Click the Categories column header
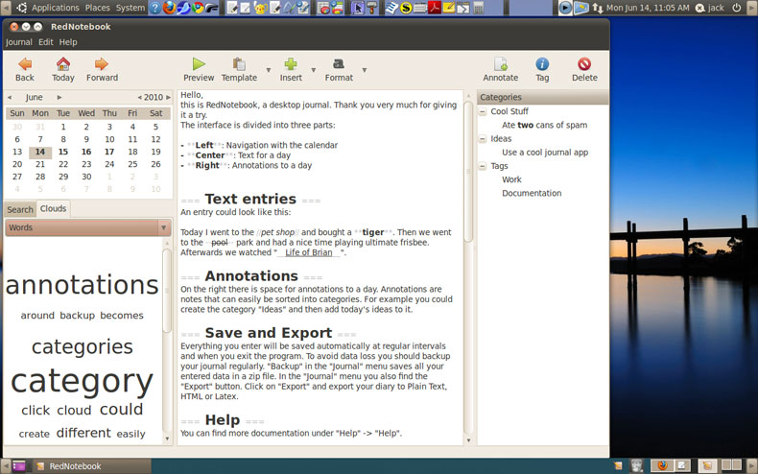Screen dimensions: 758x474 543,97
